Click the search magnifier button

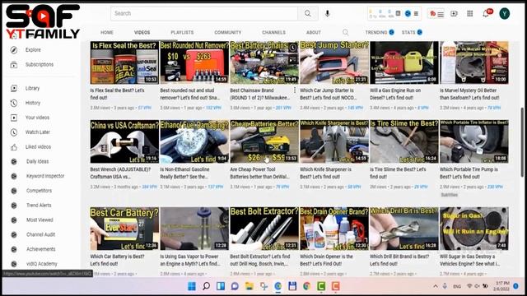307,13
